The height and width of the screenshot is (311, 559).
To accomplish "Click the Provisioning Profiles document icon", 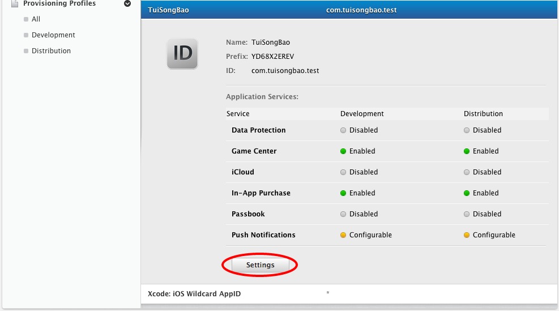I will coord(15,3).
